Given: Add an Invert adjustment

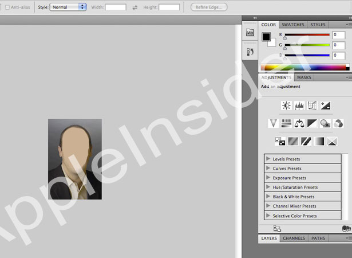Looking at the screenshot, I should pyautogui.click(x=280, y=141).
